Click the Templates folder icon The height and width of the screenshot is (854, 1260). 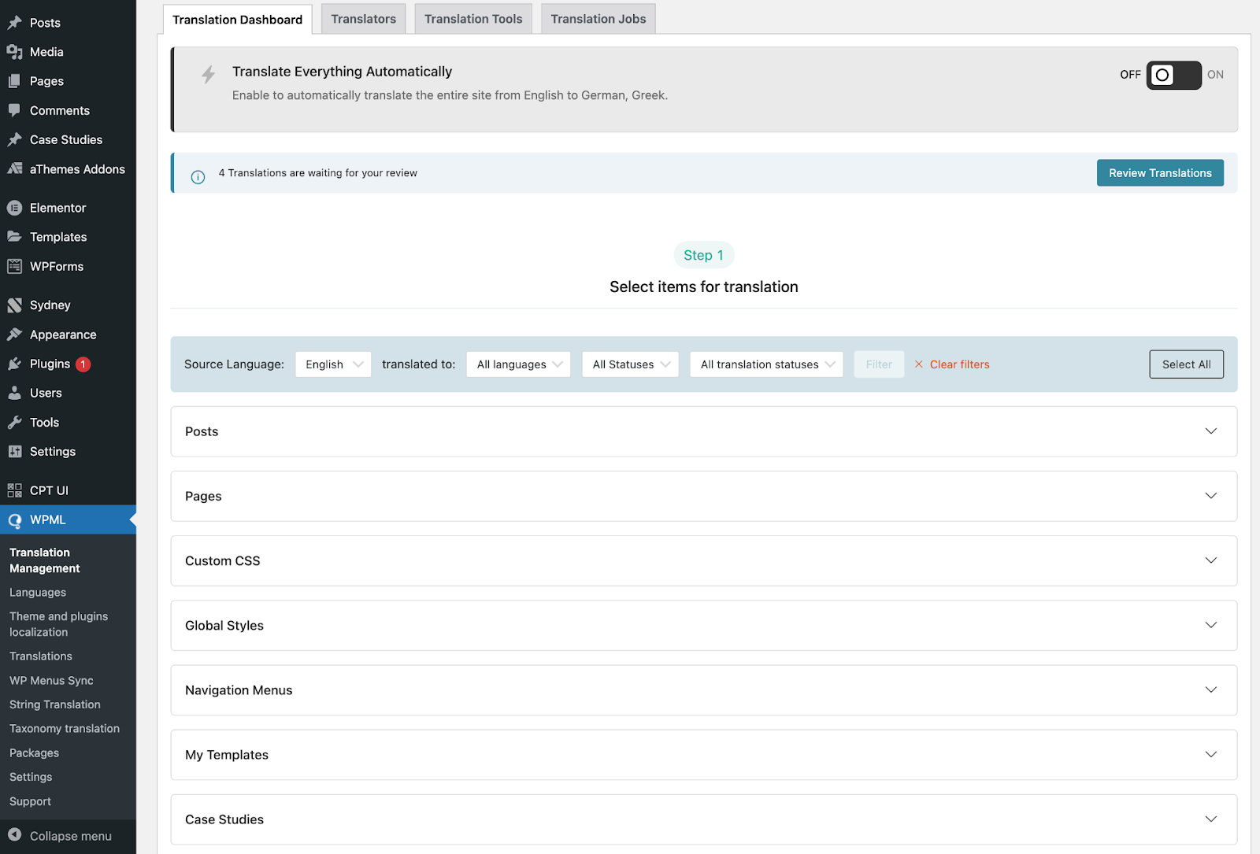14,237
